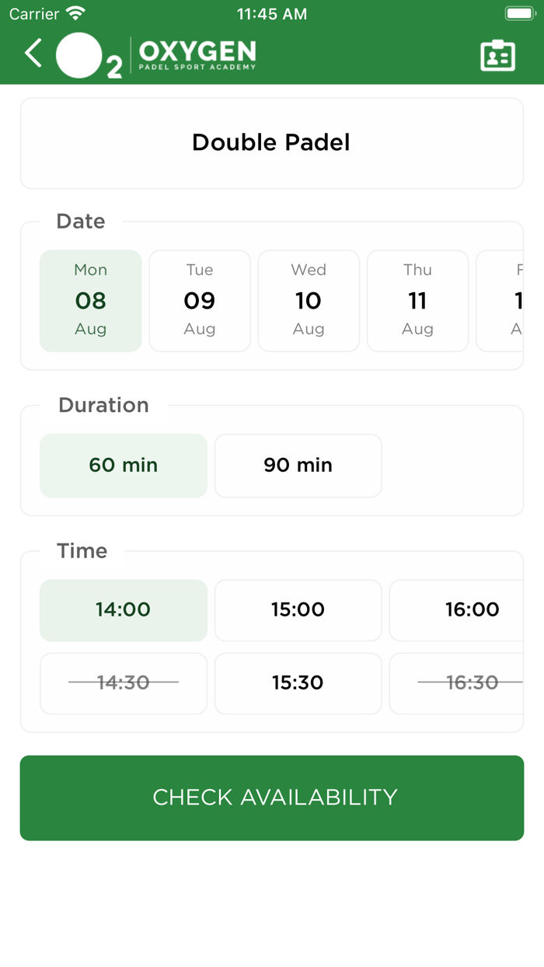Choose the 15:00 time slot

(x=298, y=609)
